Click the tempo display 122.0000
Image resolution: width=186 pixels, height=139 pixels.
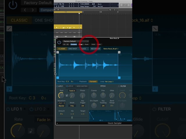click(x=85, y=4)
